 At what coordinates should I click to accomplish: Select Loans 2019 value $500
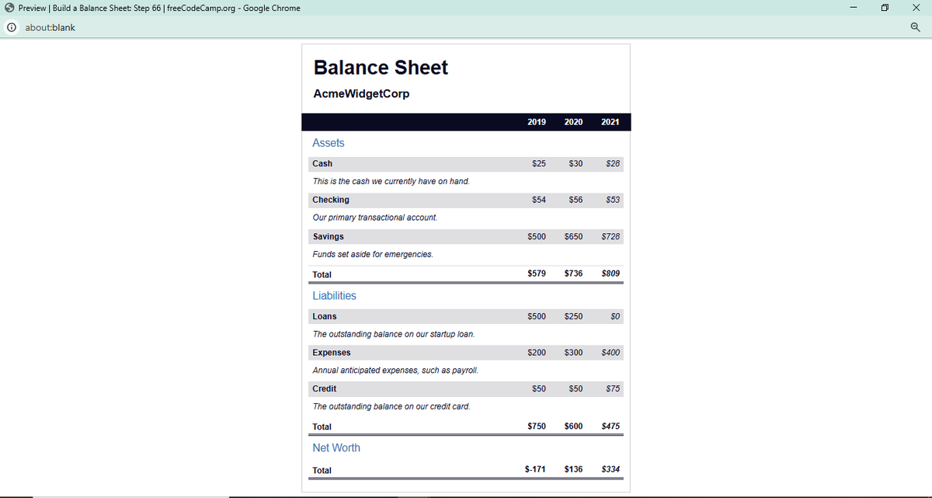click(537, 317)
